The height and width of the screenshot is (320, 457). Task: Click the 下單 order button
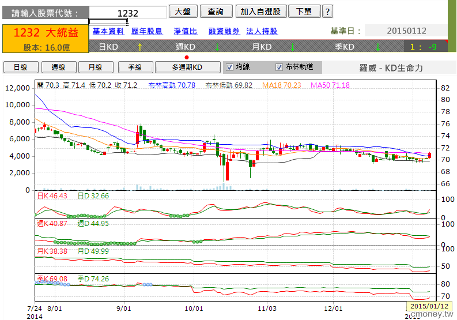[x=303, y=12]
